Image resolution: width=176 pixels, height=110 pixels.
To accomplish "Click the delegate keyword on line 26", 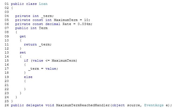I will tap(35, 105).
